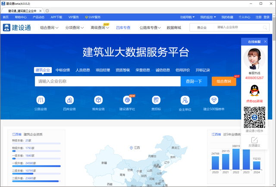Click the 查询一下 search button

pyautogui.click(x=194, y=81)
